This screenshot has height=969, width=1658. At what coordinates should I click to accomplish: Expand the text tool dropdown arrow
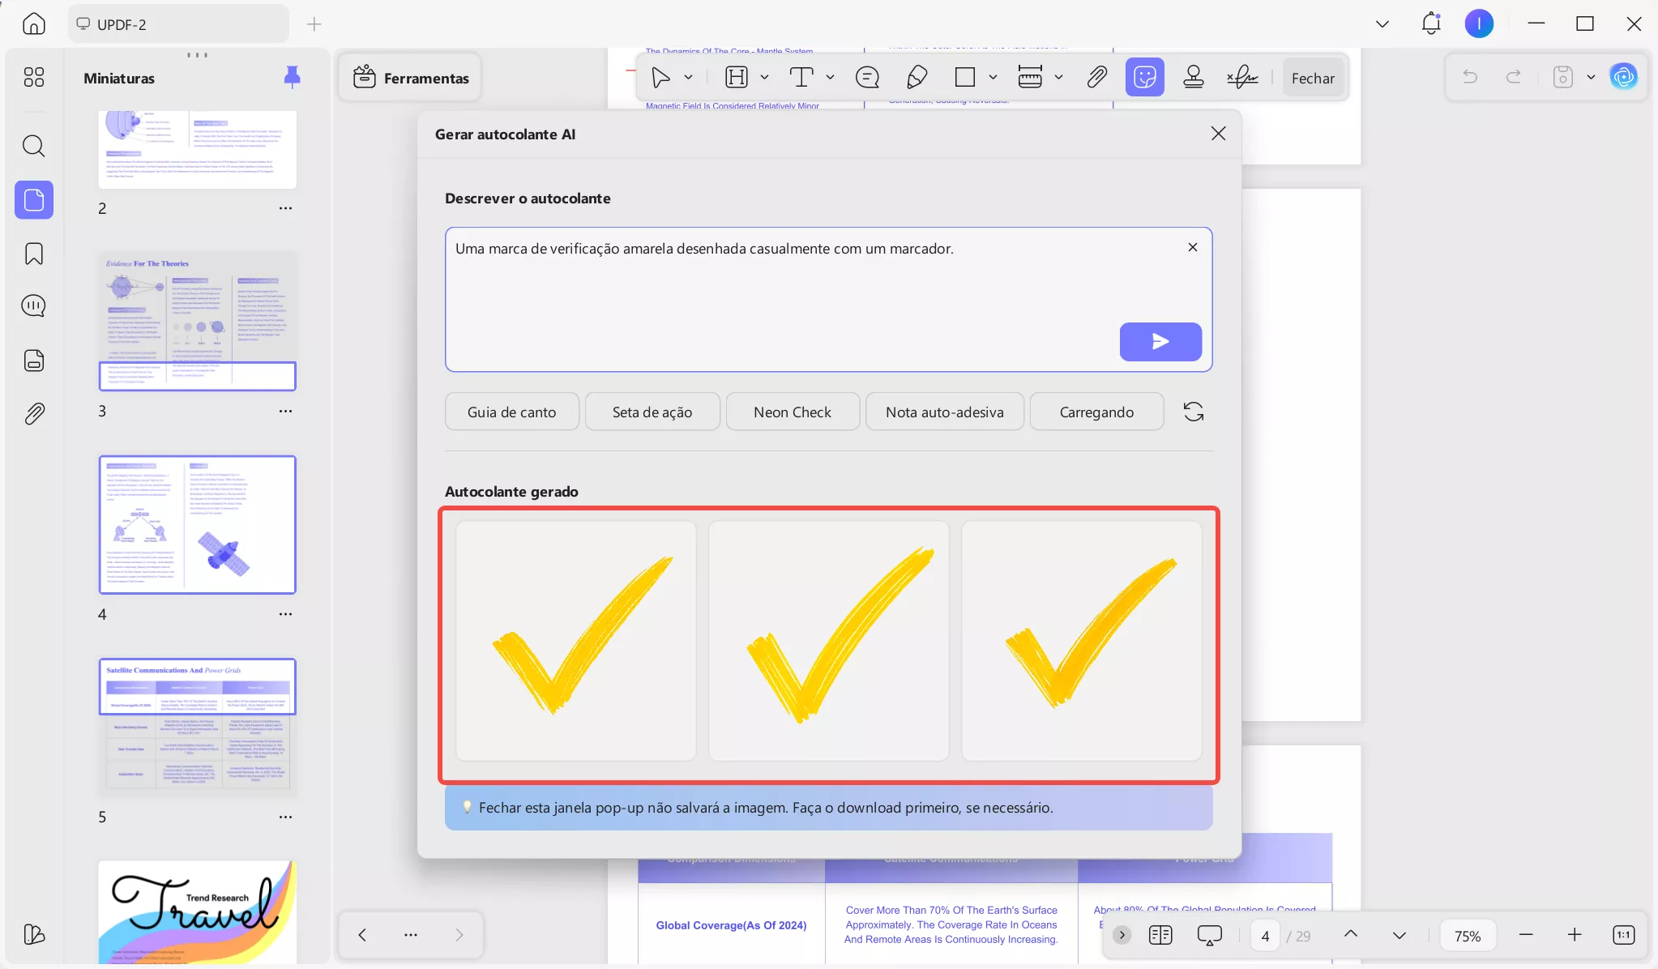831,78
